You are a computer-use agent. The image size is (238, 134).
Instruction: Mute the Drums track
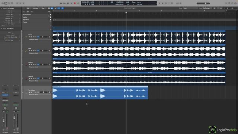pos(29,37)
